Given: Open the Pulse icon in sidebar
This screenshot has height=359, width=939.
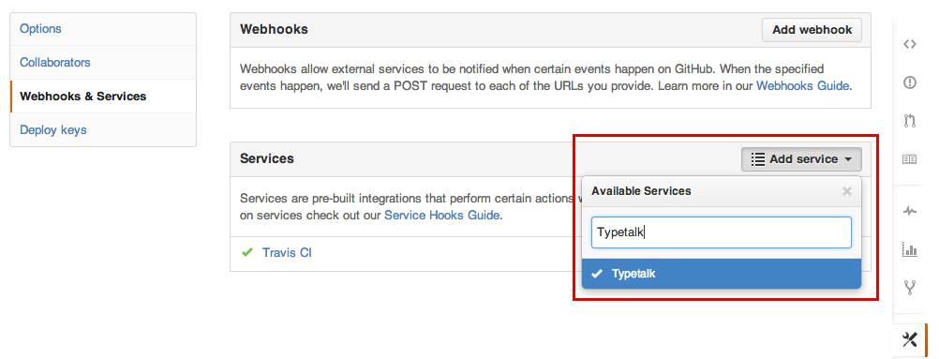Looking at the screenshot, I should (910, 211).
